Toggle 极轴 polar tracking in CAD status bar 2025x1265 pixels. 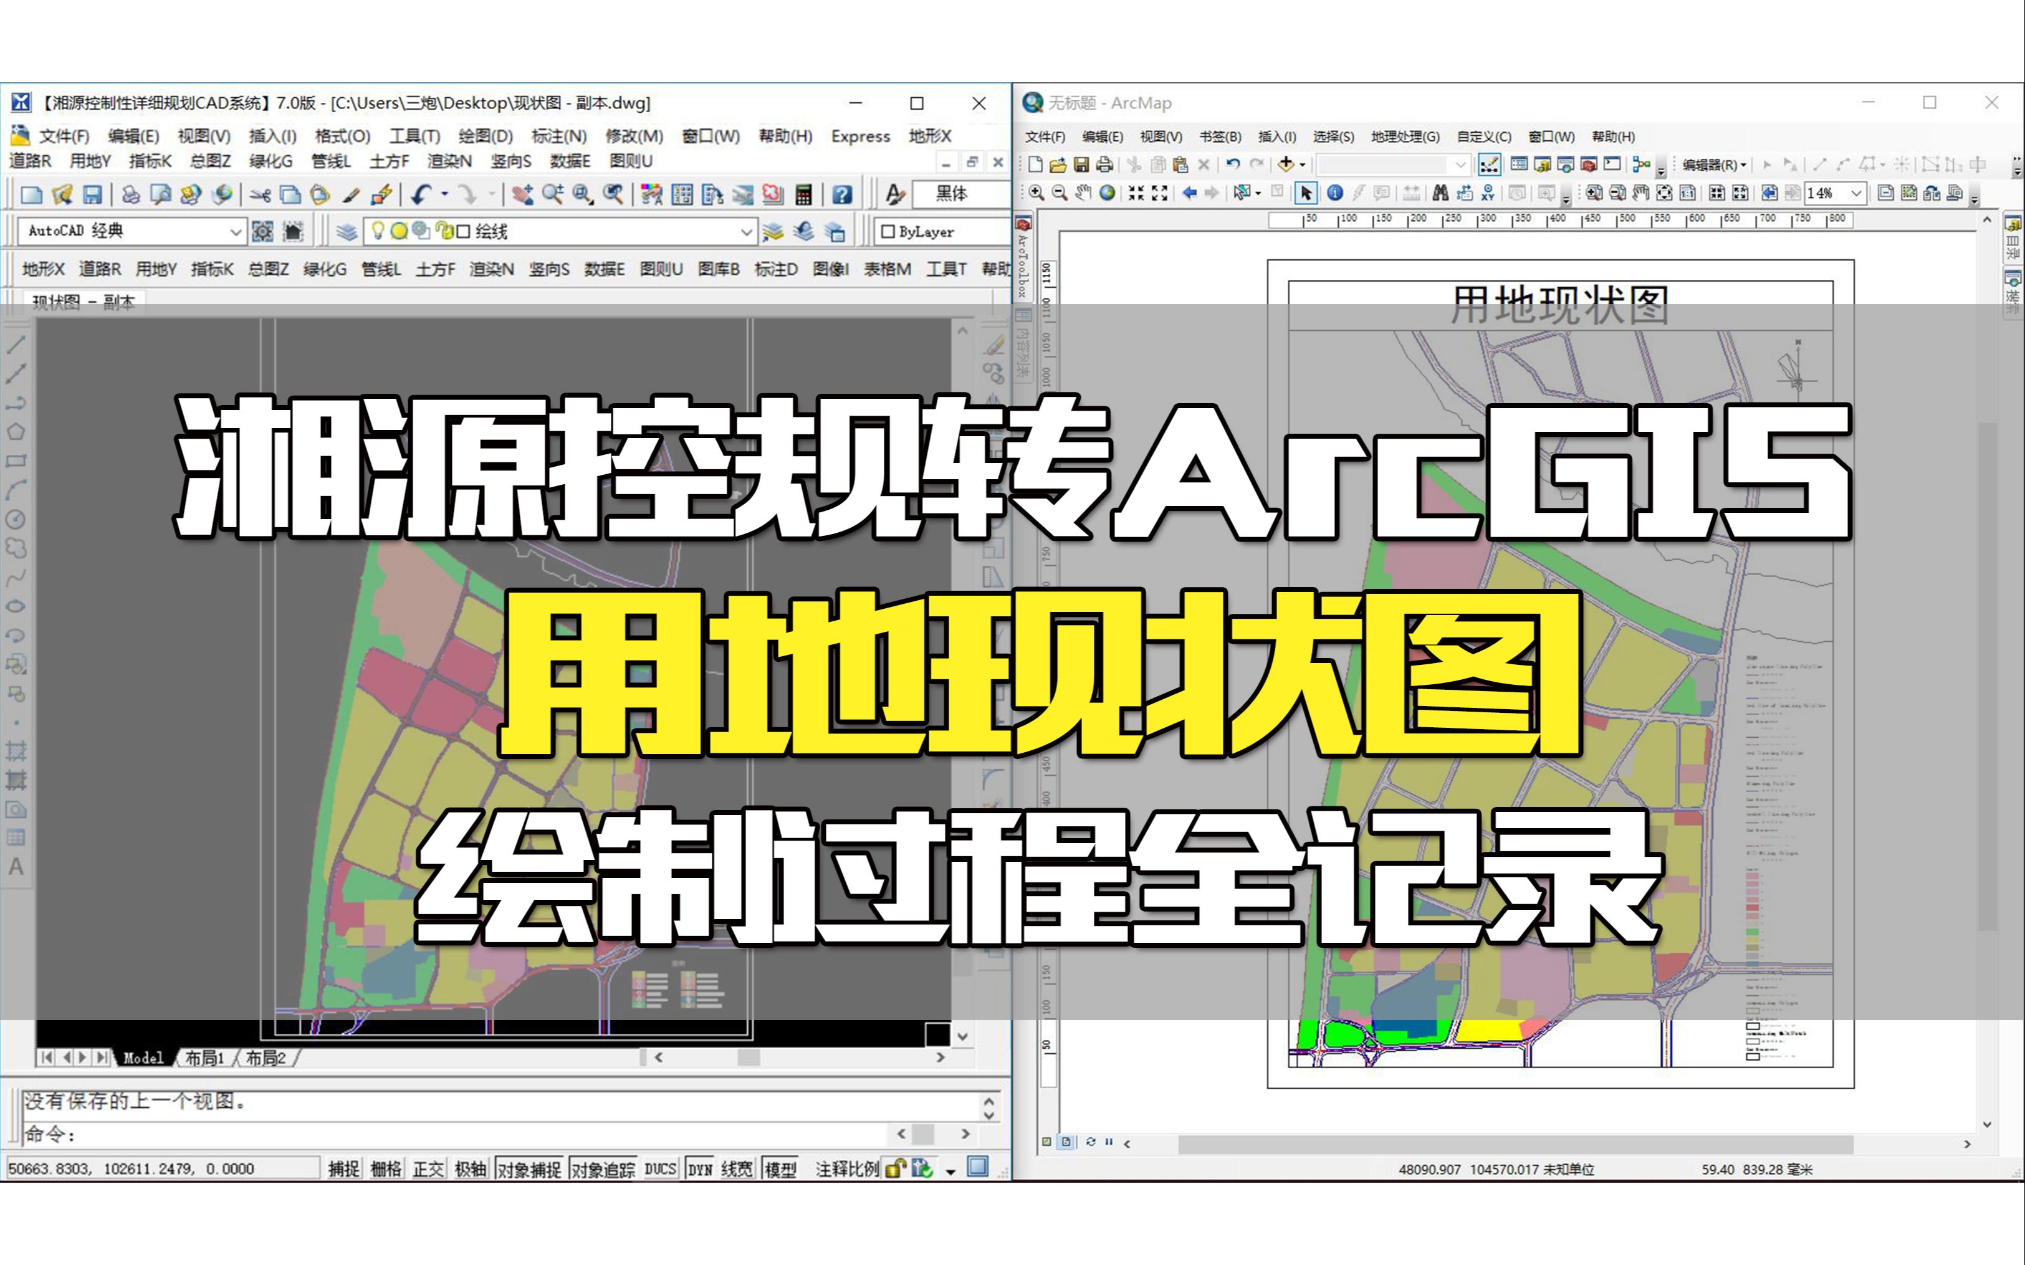point(471,1169)
